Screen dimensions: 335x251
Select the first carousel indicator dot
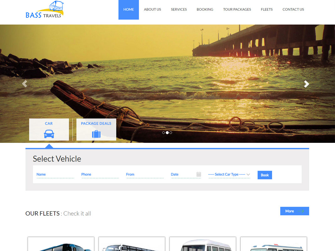(x=163, y=133)
